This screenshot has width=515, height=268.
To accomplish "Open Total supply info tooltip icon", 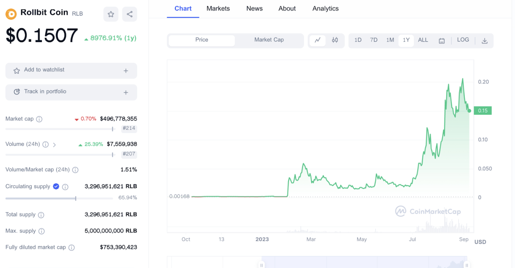I will tap(41, 215).
